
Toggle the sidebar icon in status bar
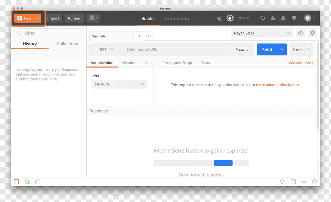click(x=17, y=182)
